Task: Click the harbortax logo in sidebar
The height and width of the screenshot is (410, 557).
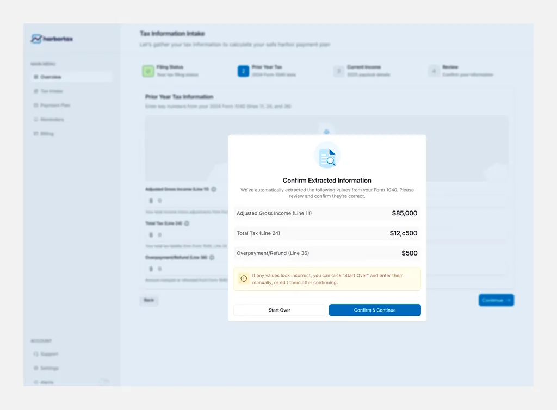Action: click(x=52, y=39)
